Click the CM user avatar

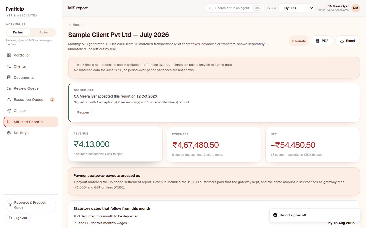356,8
